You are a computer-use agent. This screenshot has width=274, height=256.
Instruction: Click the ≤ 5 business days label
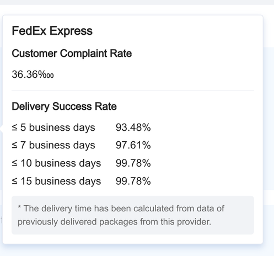tap(53, 127)
